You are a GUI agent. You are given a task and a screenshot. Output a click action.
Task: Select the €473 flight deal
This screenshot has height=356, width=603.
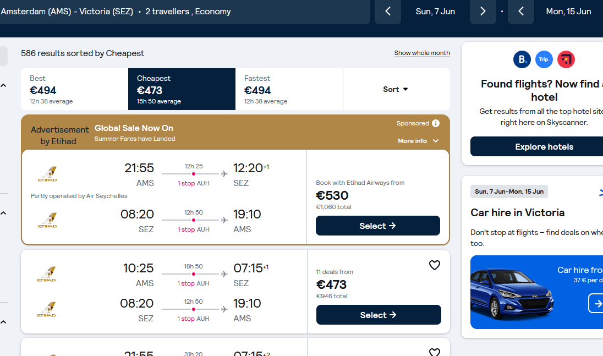[379, 315]
